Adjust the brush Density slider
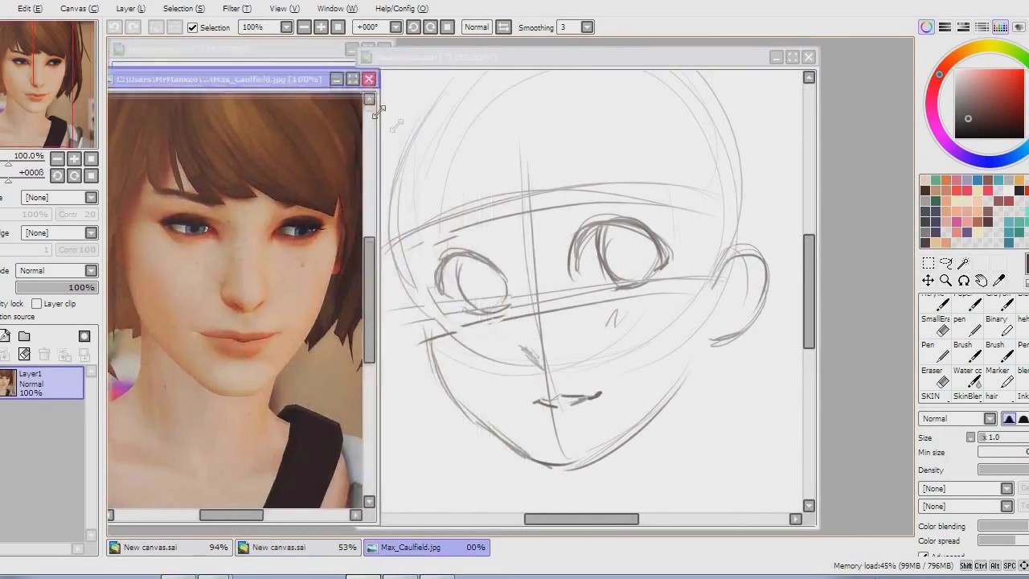 point(1003,470)
